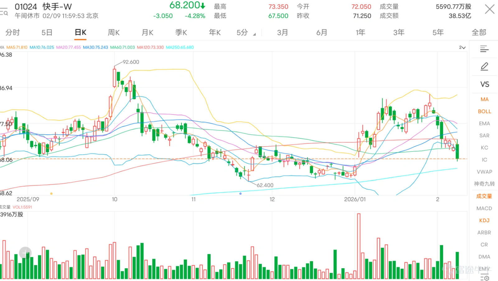Open the indicator settings gear icon

[x=485, y=278]
